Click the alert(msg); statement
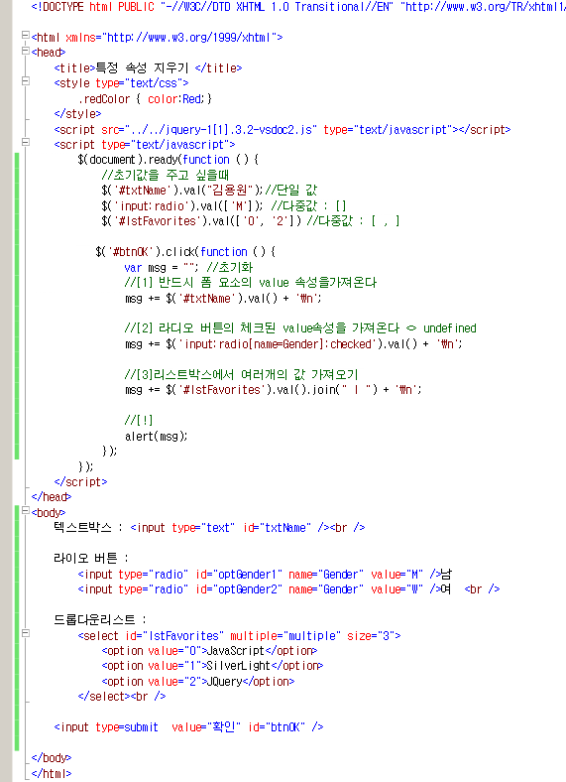The width and height of the screenshot is (566, 782). [x=157, y=436]
